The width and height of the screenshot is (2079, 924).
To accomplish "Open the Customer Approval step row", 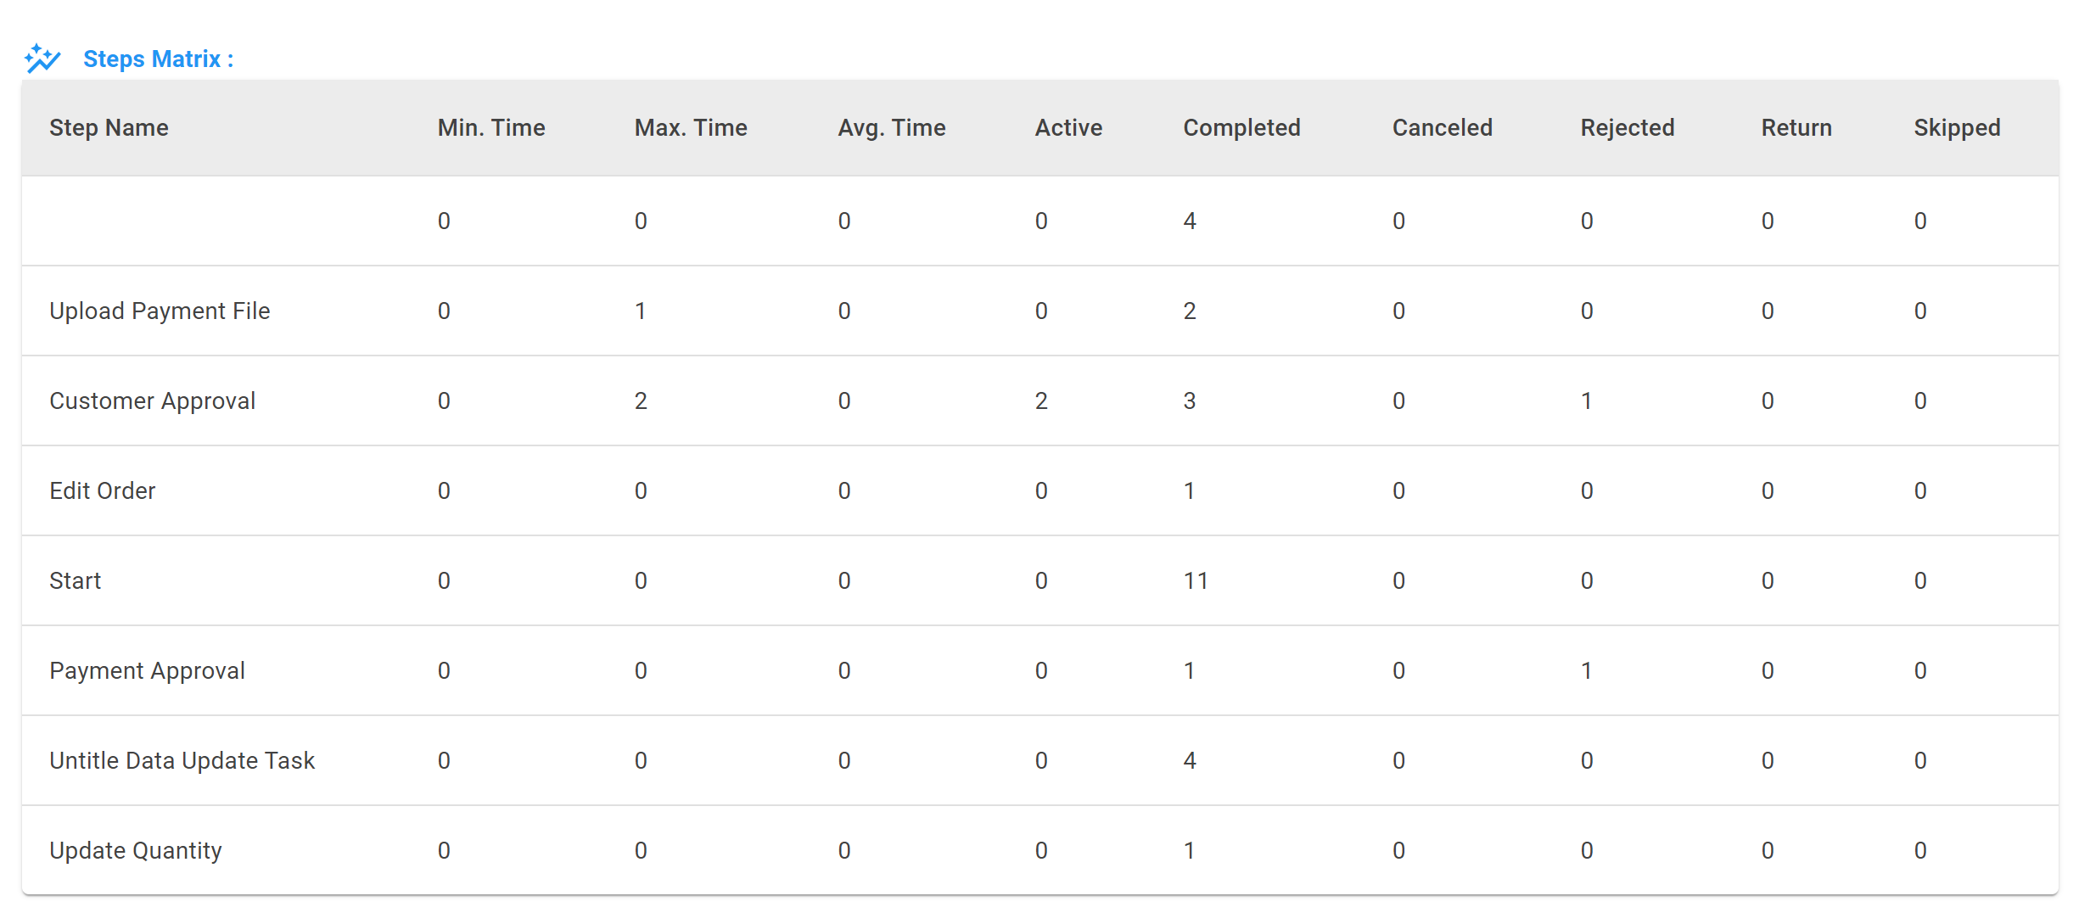I will tap(1040, 400).
